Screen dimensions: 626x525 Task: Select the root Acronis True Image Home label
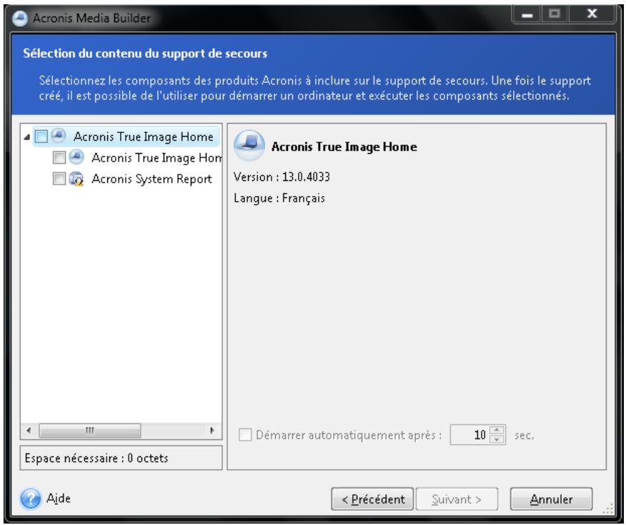tap(144, 137)
